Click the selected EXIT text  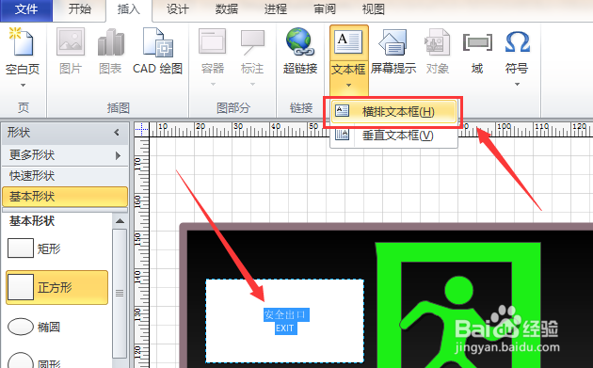point(285,328)
